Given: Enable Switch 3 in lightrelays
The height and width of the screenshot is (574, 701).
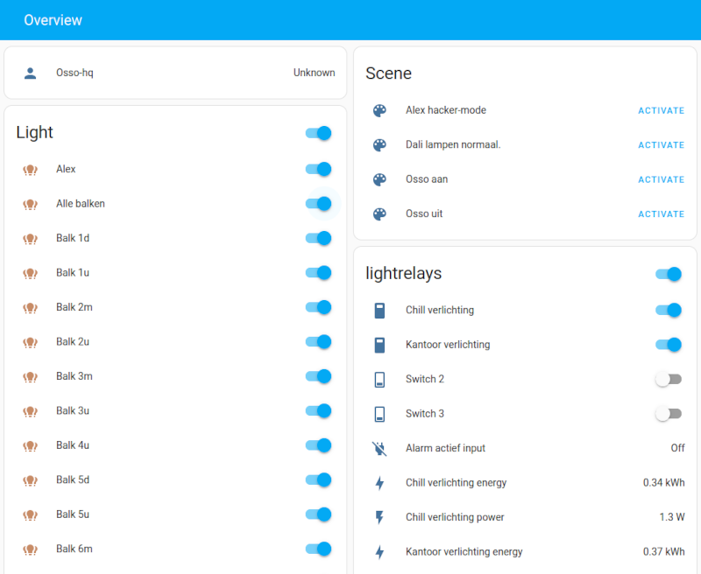Looking at the screenshot, I should [x=669, y=413].
